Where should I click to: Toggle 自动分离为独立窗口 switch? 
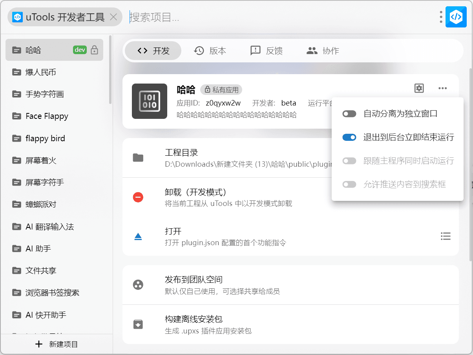[349, 114]
